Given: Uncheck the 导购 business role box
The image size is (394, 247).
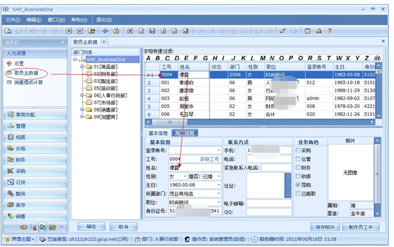Looking at the screenshot, I should [298, 185].
